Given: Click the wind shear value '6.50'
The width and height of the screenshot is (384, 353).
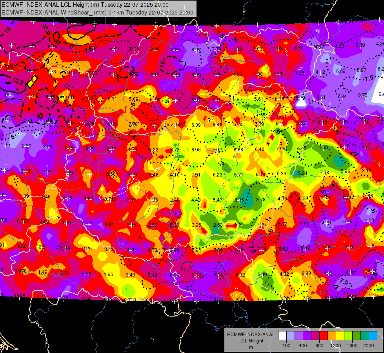Looking at the screenshot, I should click(260, 174).
